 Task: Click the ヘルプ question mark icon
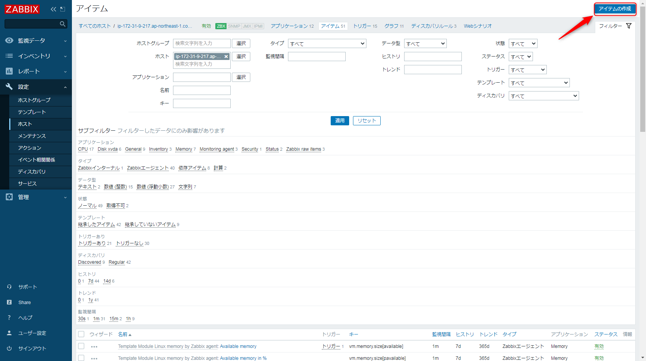point(9,318)
